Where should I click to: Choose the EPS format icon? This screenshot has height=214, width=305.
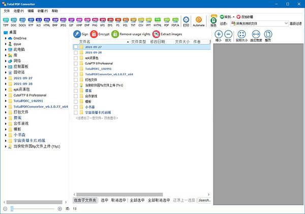coord(110,21)
